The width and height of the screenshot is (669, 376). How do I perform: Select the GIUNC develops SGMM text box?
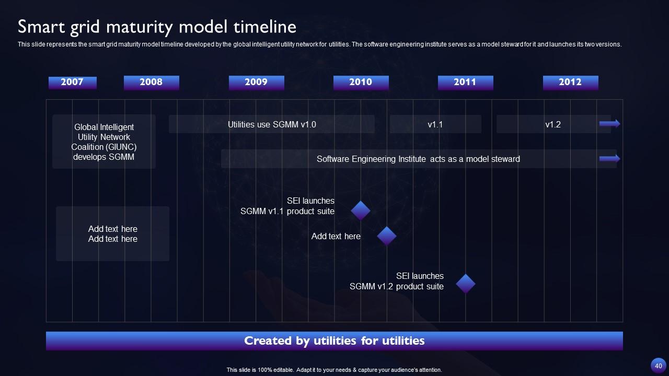103,142
